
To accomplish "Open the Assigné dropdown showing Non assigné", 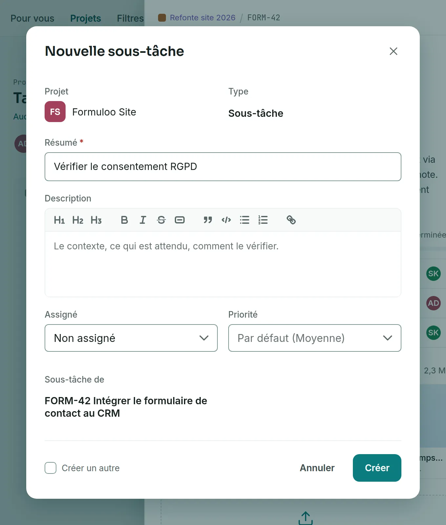I will [131, 338].
